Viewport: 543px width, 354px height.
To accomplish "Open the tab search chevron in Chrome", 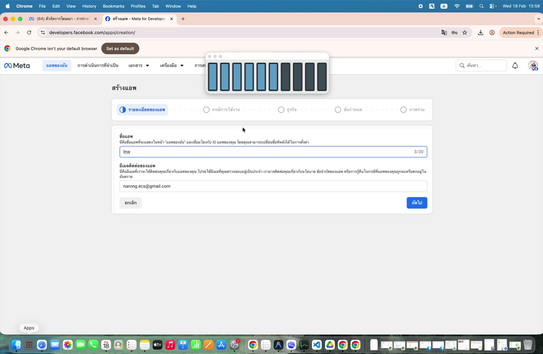I will pyautogui.click(x=538, y=19).
